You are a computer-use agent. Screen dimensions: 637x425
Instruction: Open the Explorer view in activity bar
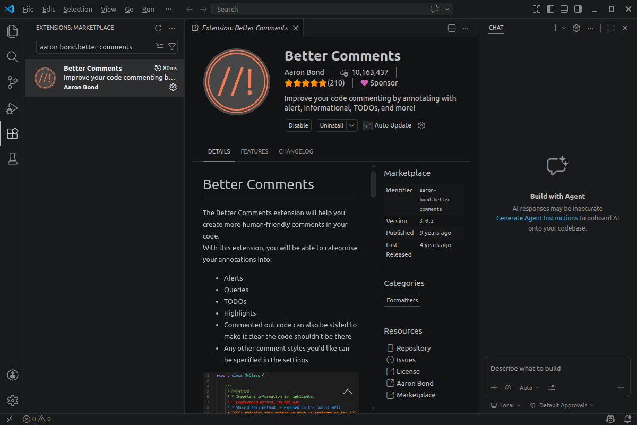12,31
